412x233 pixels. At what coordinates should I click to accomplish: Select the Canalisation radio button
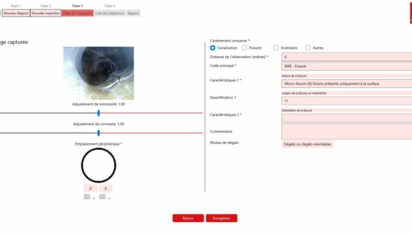click(213, 48)
